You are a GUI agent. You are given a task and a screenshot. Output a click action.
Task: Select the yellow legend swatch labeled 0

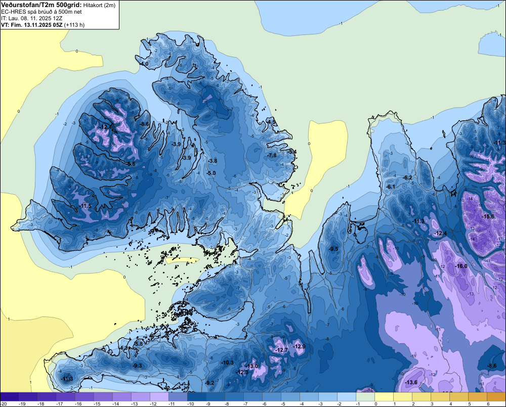pyautogui.click(x=384, y=397)
